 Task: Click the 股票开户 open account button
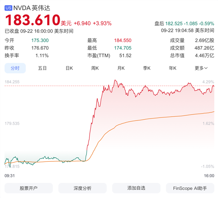tap(29, 188)
